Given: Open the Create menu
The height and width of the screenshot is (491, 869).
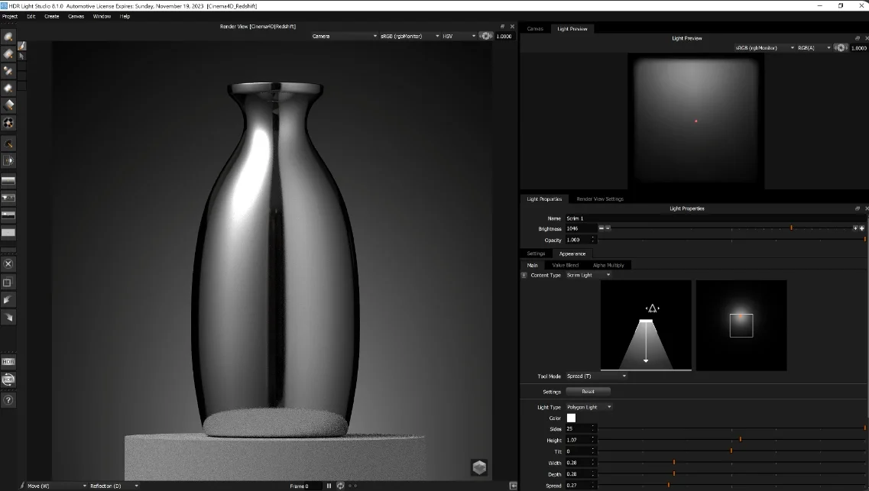Looking at the screenshot, I should coord(51,16).
